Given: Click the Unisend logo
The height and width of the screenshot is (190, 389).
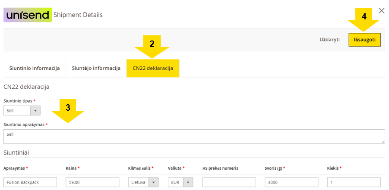Looking at the screenshot, I should pos(28,15).
